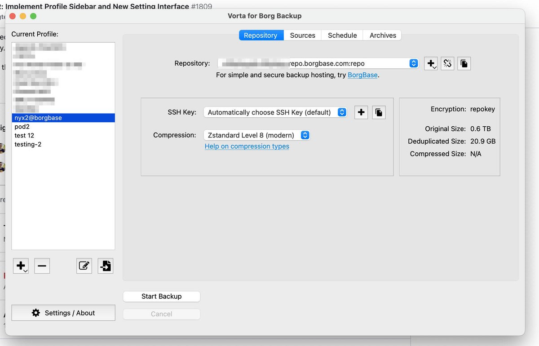The width and height of the screenshot is (539, 346).
Task: Select the pod2 profile
Action: click(x=63, y=127)
